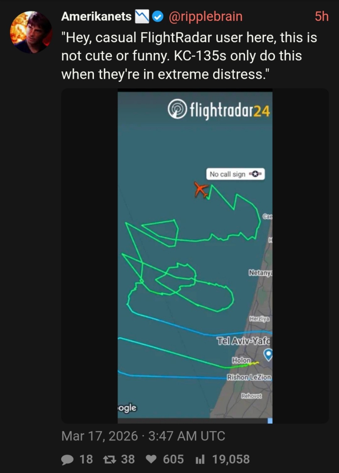Open the flight map image attachment
This screenshot has width=339, height=473.
click(195, 256)
